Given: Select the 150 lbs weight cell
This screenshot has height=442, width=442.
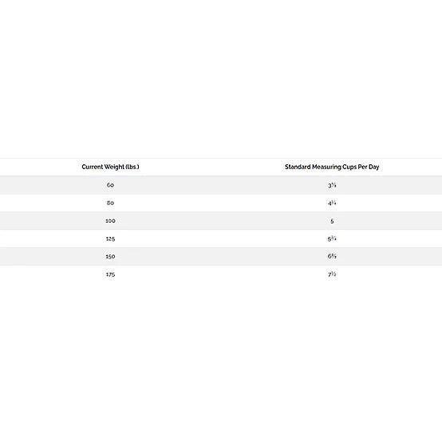Looking at the screenshot, I should [110, 257].
